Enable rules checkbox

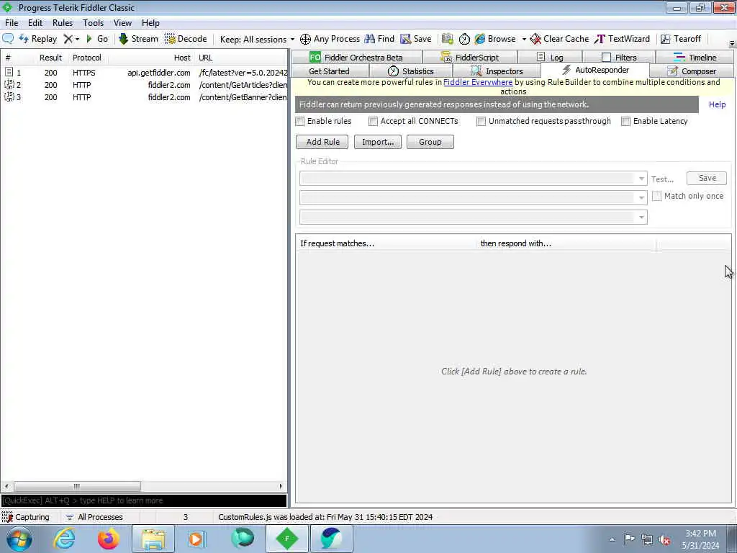[x=300, y=121]
